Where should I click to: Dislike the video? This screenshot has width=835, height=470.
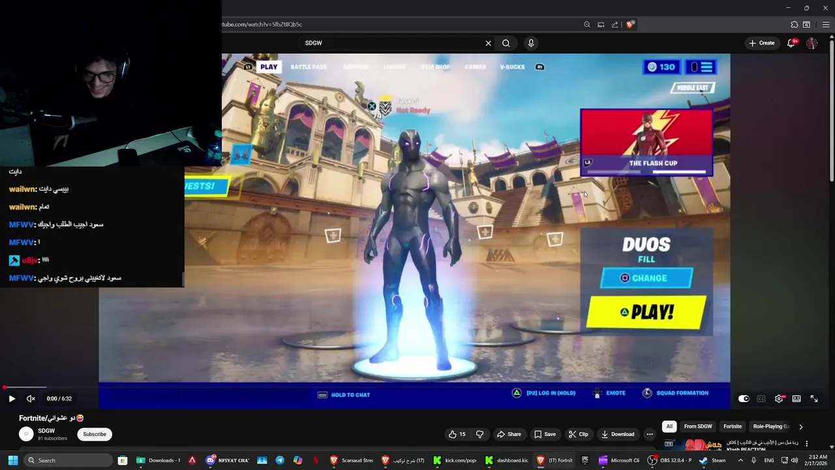pos(480,434)
